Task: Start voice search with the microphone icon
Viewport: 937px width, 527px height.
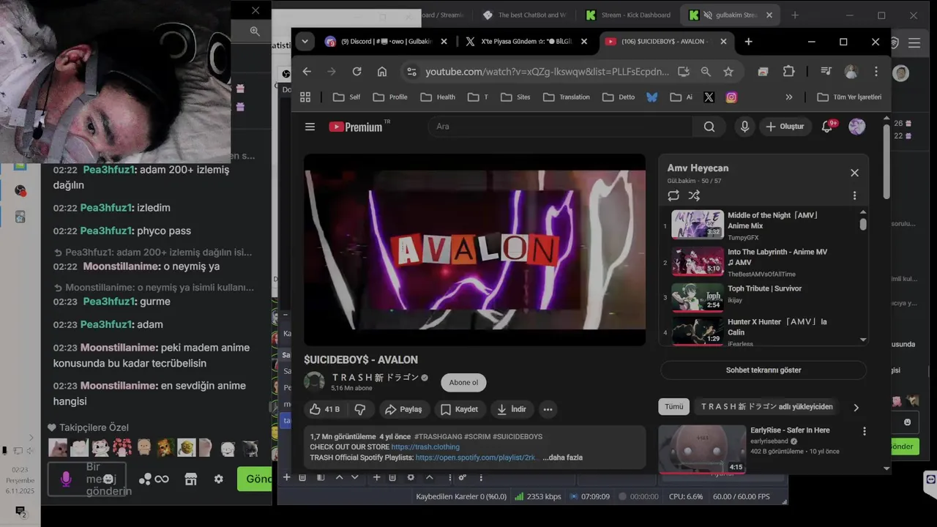Action: click(x=744, y=127)
